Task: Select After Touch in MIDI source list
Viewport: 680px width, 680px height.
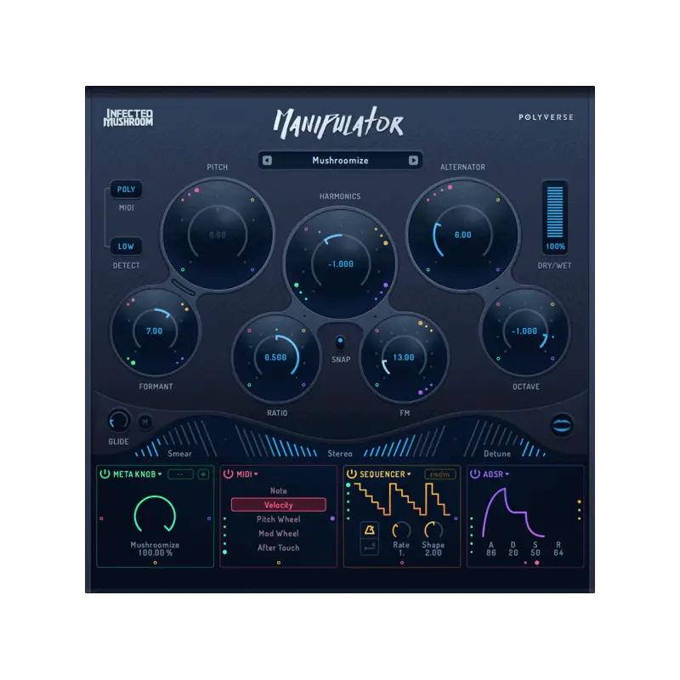Action: click(x=279, y=547)
